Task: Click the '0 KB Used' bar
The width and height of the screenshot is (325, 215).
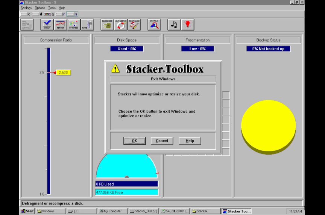Action: [x=127, y=184]
